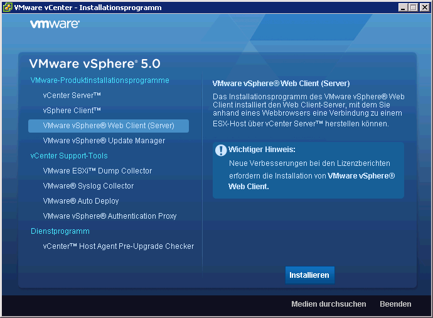
Task: Click the vCenter Support-Tools section heading
Action: (x=69, y=156)
